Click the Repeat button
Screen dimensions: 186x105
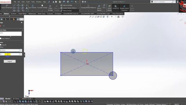point(10,61)
